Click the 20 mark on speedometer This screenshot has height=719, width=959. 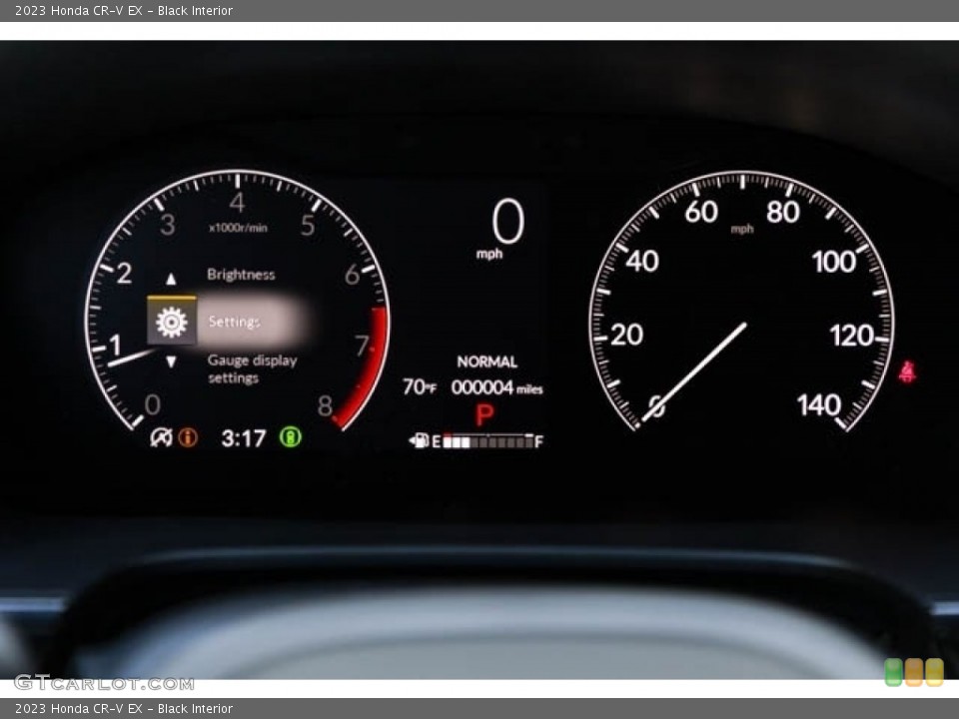click(x=626, y=336)
